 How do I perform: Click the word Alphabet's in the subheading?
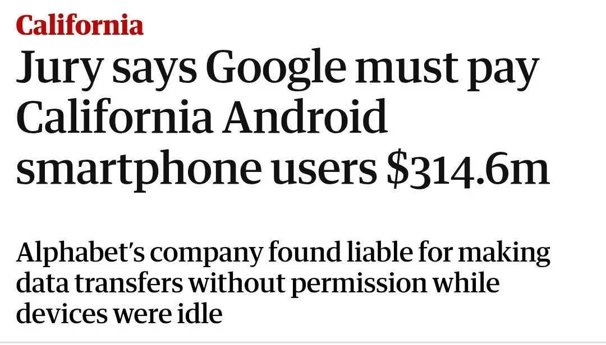coord(80,254)
